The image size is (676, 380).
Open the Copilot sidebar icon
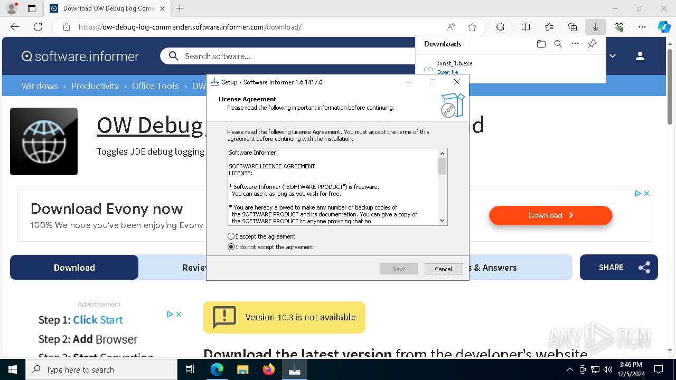(x=664, y=27)
